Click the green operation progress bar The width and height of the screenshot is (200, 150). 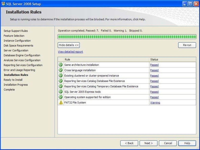pos(127,37)
